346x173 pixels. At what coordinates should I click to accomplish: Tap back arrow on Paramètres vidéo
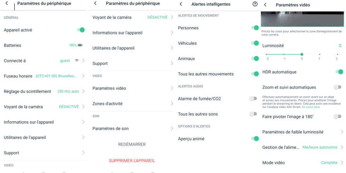click(265, 5)
